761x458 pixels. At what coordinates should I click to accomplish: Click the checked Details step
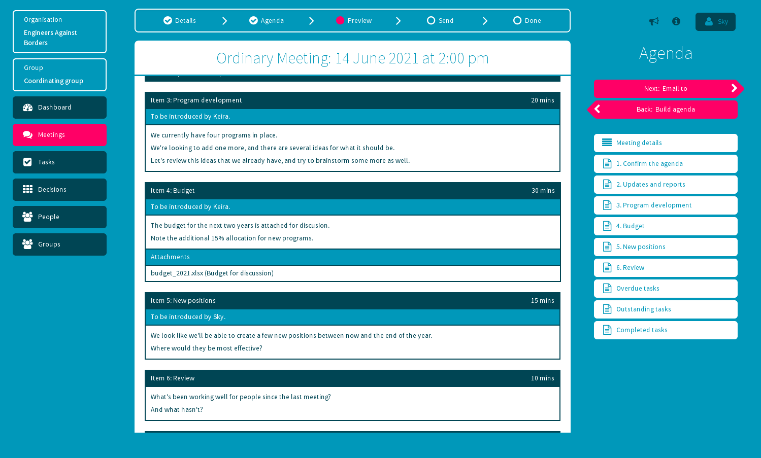click(x=180, y=21)
